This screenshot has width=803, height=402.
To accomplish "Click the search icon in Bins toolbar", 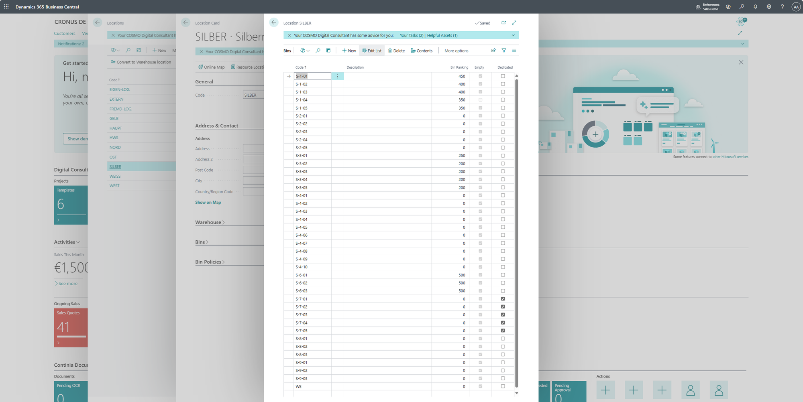I will (318, 51).
